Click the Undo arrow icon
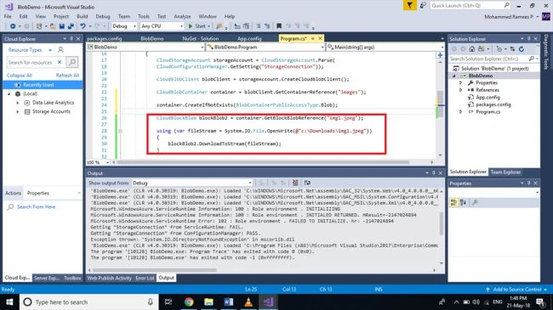553x310 pixels. tap(83, 26)
